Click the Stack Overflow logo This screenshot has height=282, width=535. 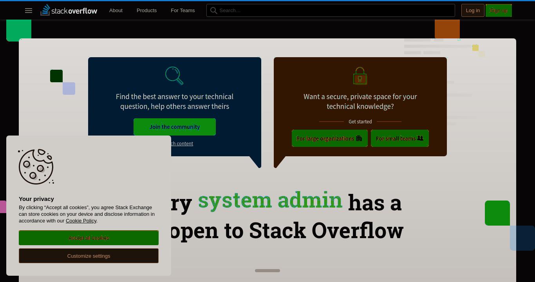point(69,10)
